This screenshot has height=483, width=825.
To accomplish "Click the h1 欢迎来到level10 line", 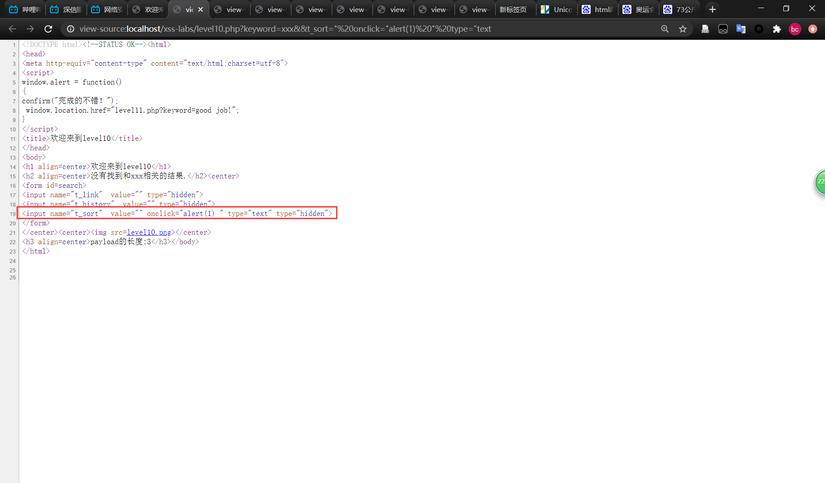I will pos(96,167).
